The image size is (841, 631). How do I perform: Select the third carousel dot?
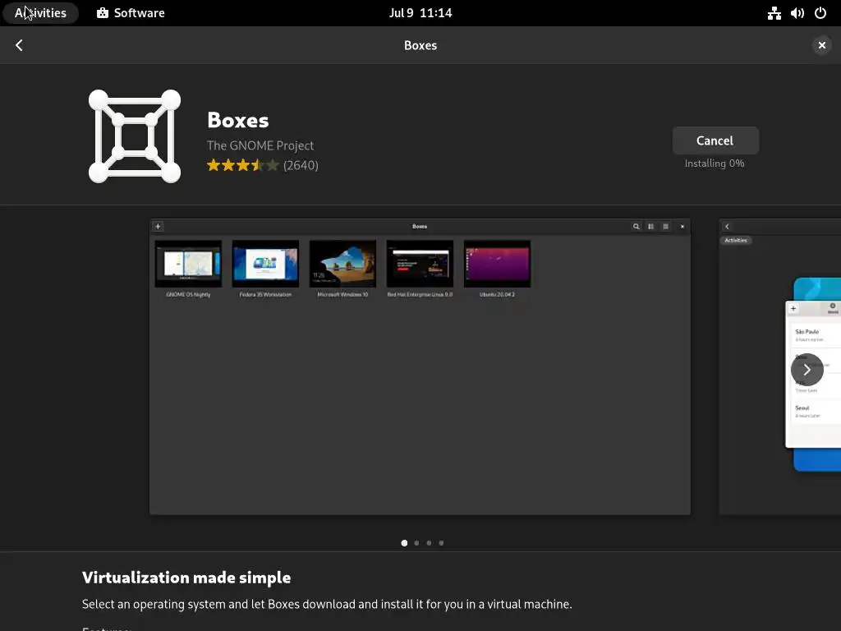click(429, 543)
